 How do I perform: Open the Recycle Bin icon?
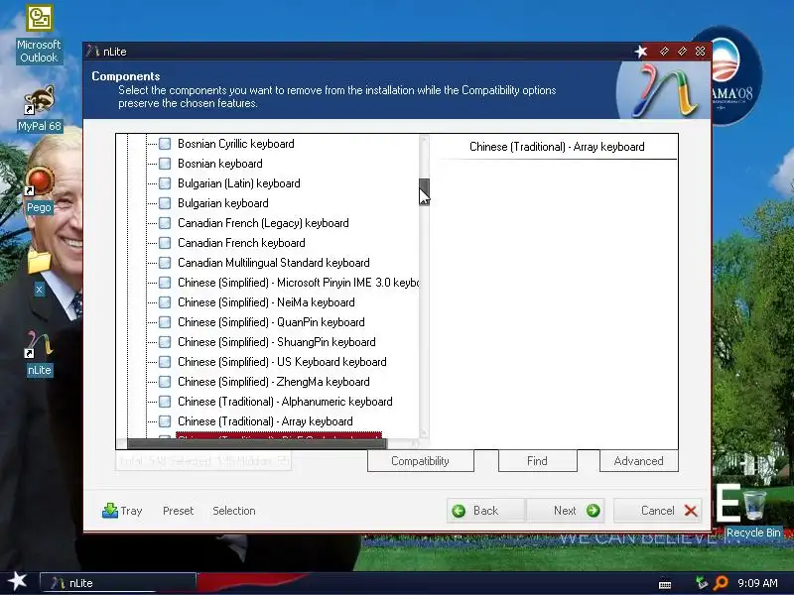click(x=754, y=513)
